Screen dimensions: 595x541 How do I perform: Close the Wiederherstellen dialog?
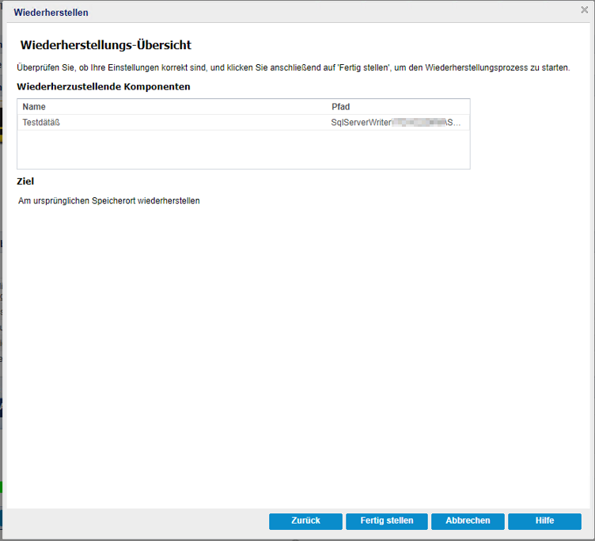click(585, 10)
